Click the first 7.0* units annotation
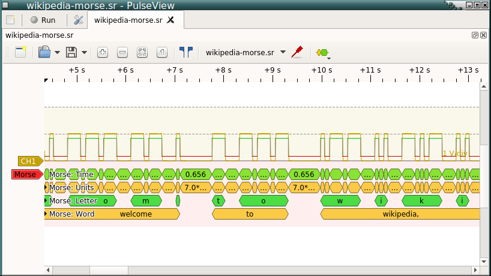 [x=196, y=187]
